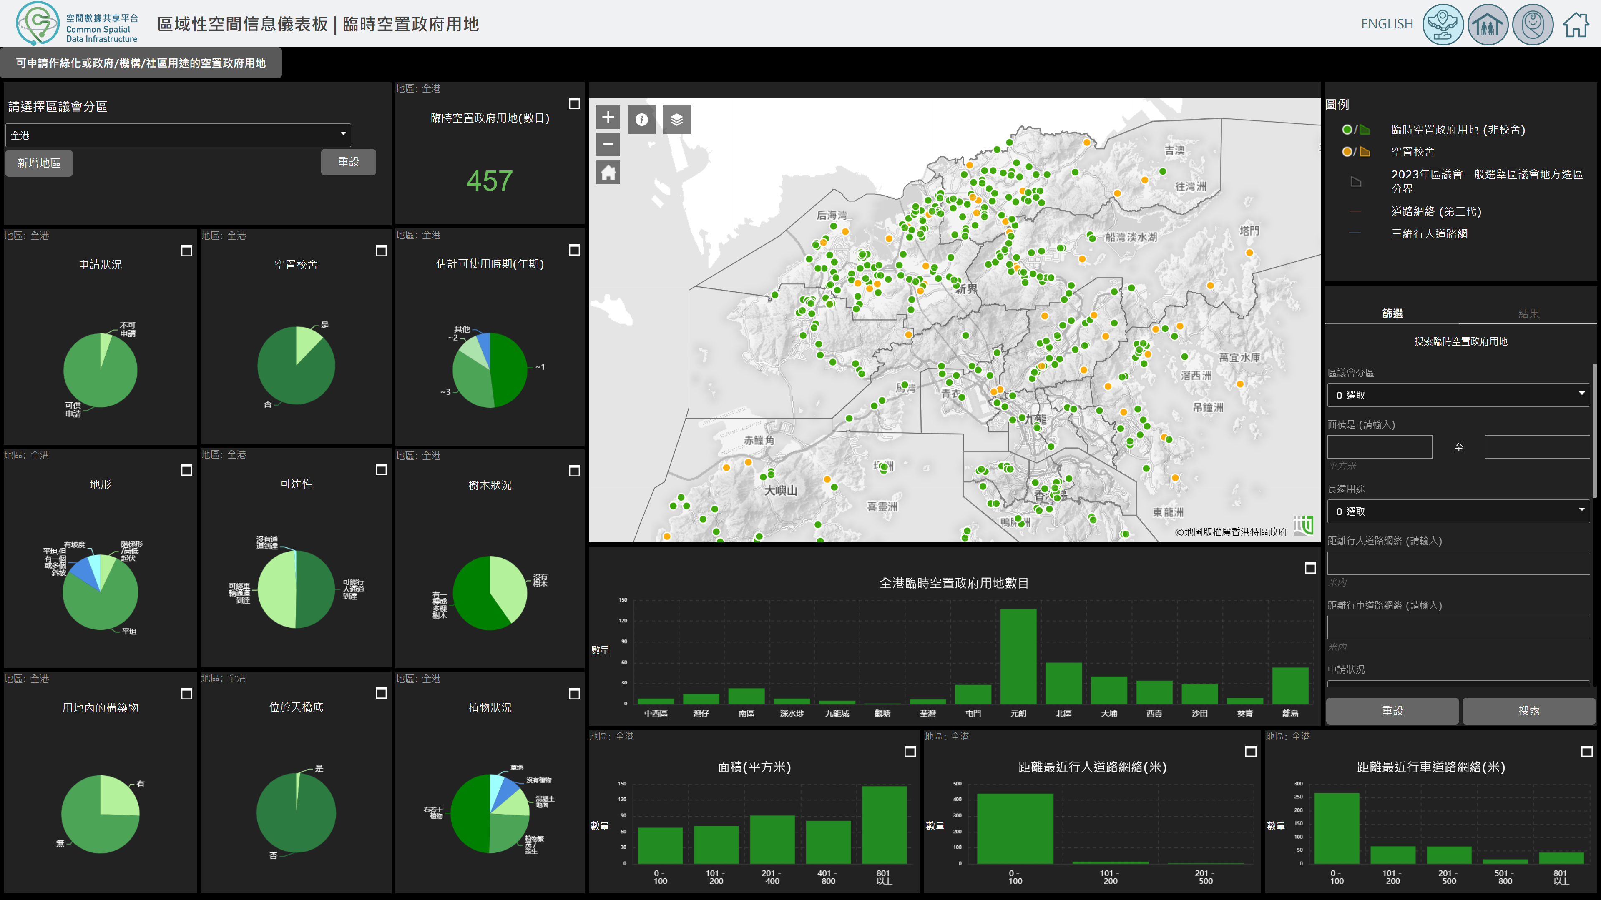Open the 區議會分區 filter dropdown
Screen dimensions: 1601x900
tap(1458, 395)
